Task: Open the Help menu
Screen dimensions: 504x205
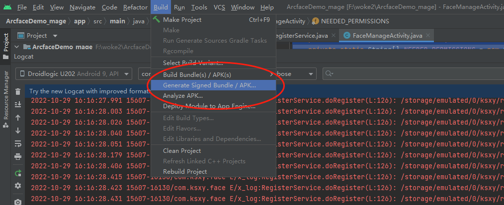Action: click(267, 7)
